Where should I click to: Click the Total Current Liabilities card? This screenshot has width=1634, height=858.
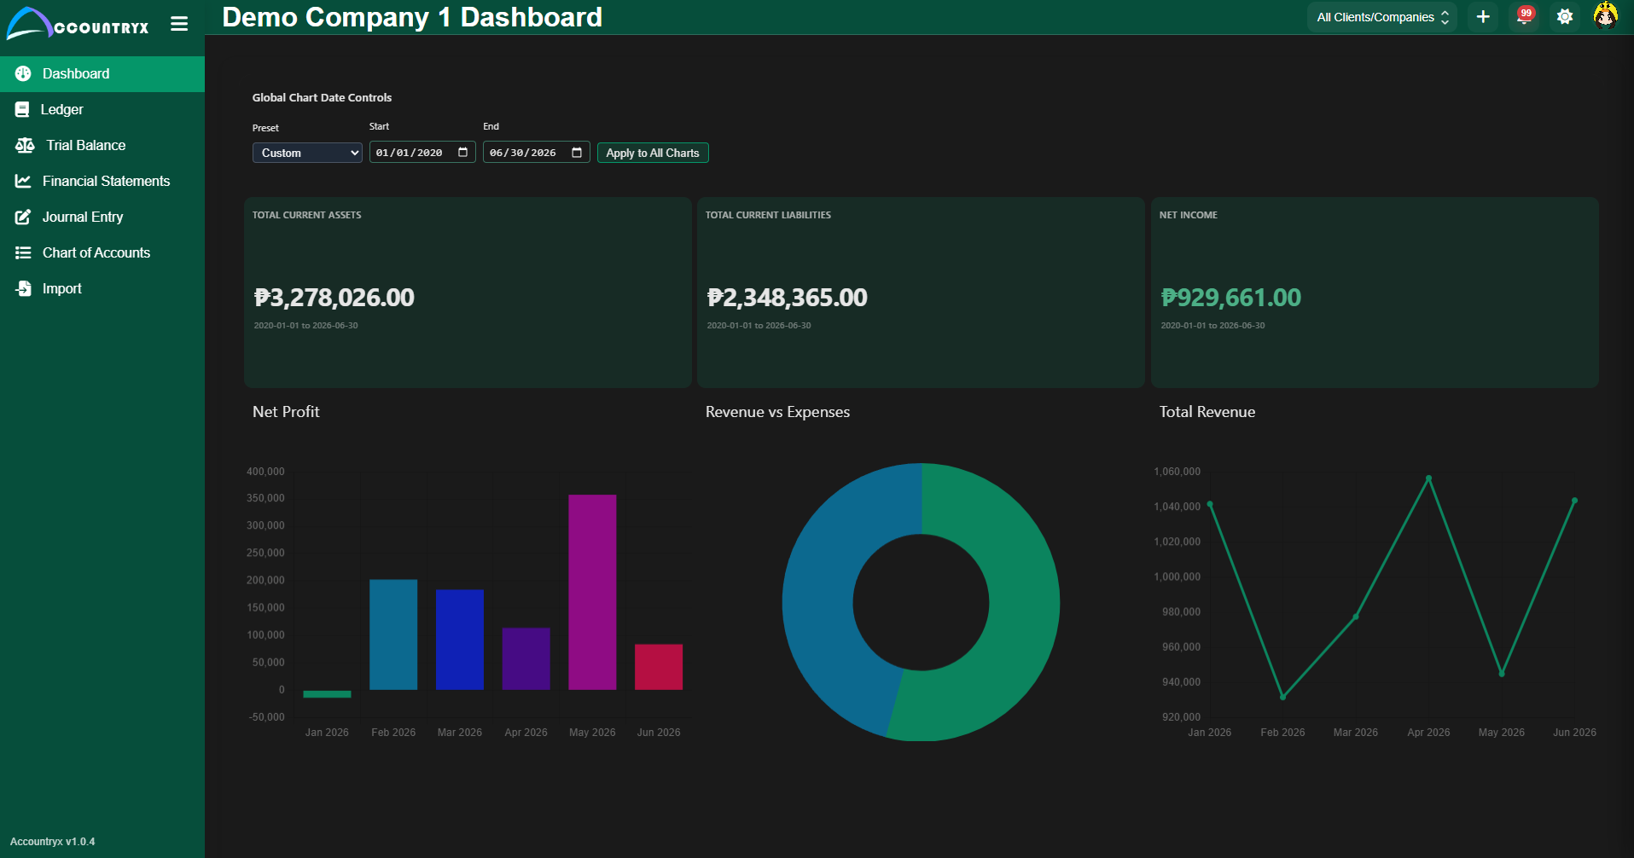921,293
